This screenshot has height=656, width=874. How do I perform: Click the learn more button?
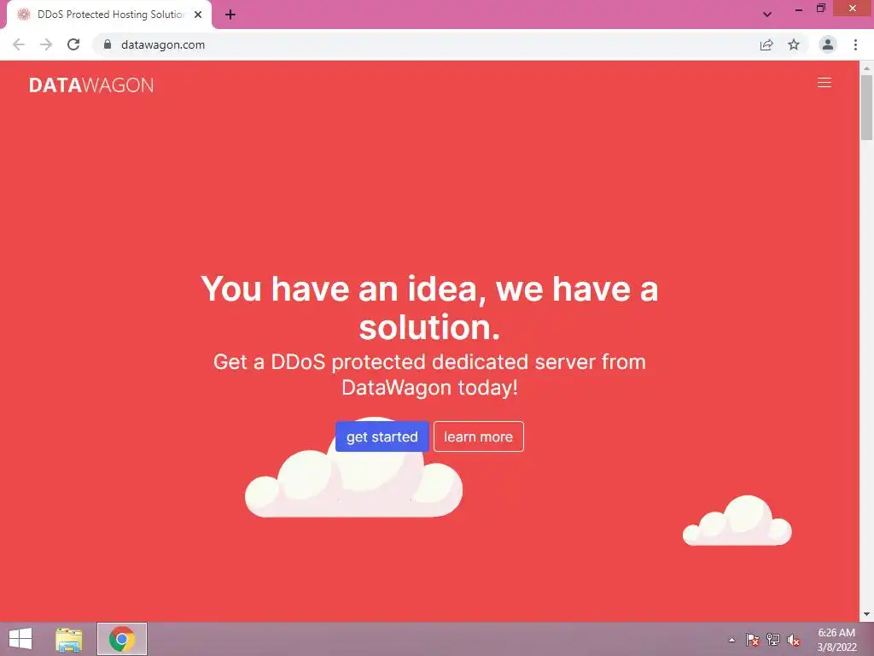pyautogui.click(x=478, y=436)
